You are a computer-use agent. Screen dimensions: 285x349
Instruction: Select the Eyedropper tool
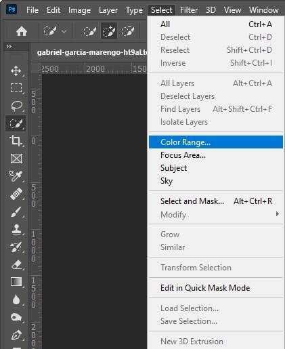(x=16, y=176)
